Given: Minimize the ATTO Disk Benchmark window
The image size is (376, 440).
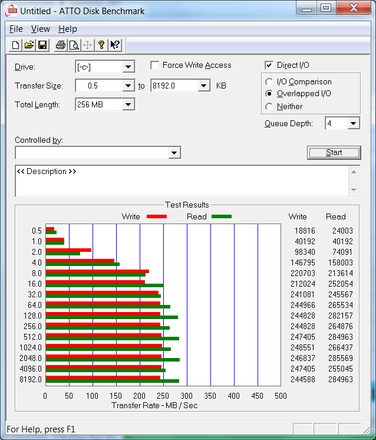Looking at the screenshot, I should click(306, 8).
